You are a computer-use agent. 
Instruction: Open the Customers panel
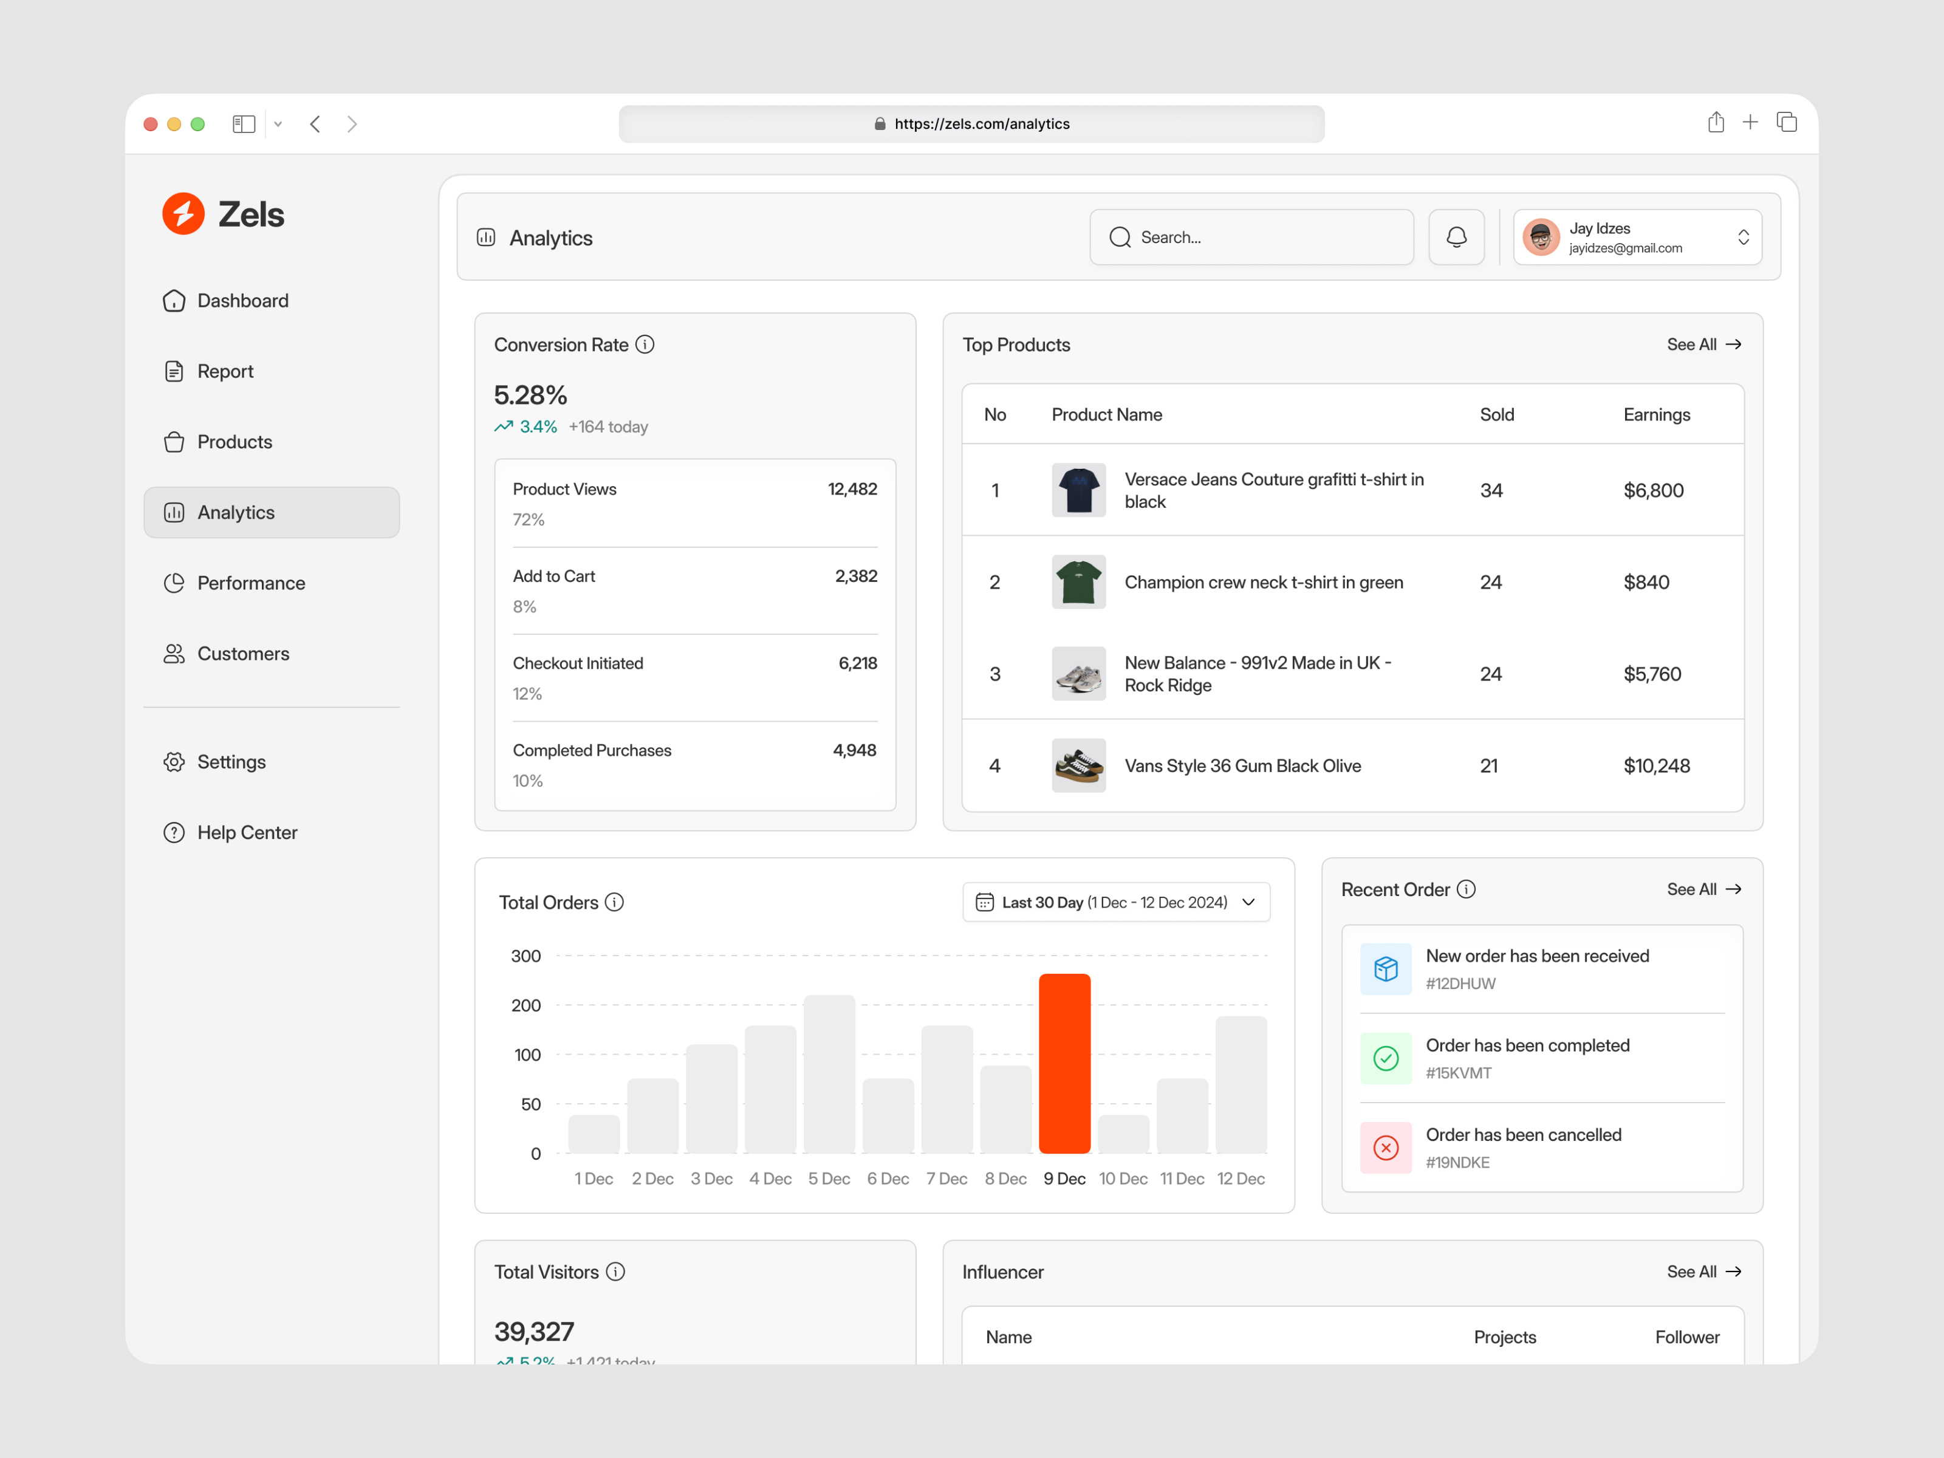pyautogui.click(x=244, y=653)
